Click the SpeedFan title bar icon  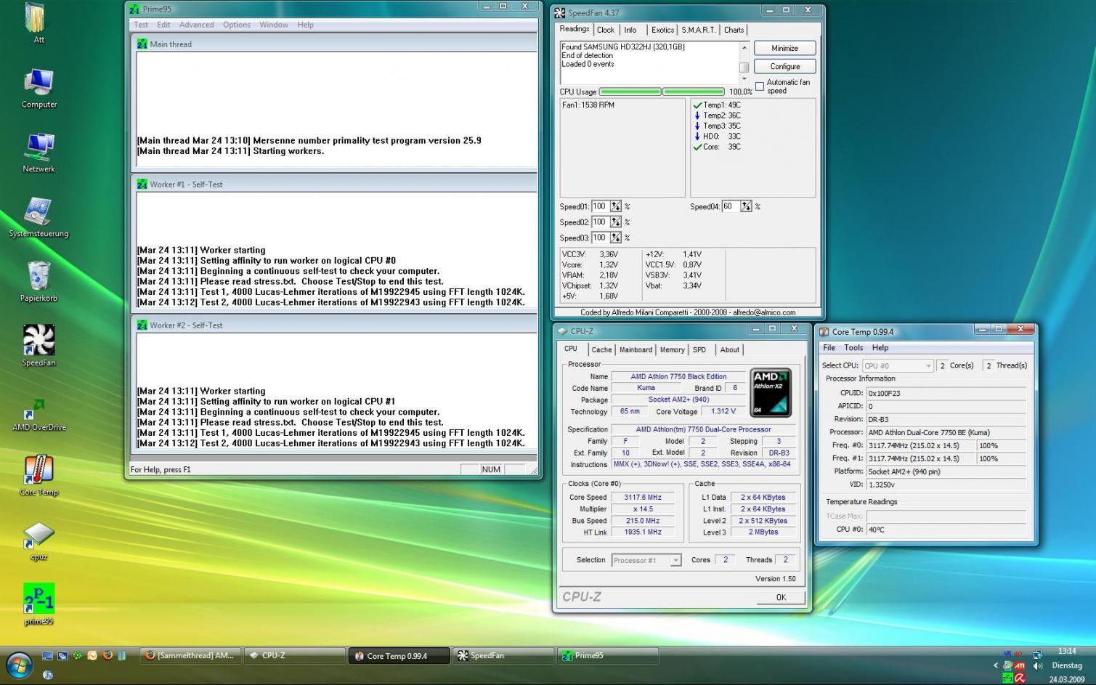coord(559,12)
